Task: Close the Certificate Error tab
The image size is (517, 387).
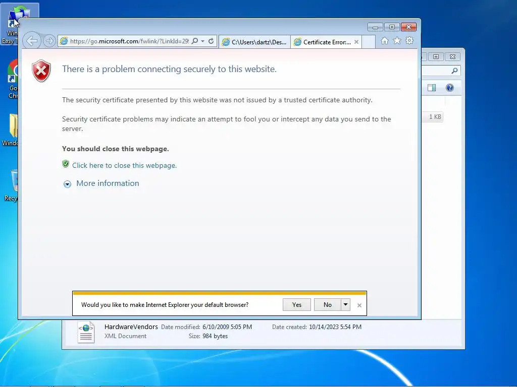Action: pyautogui.click(x=356, y=42)
